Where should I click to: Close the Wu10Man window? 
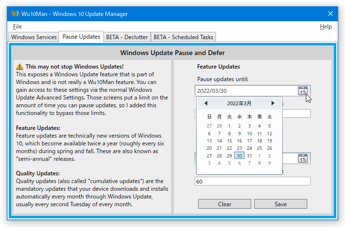[330, 14]
